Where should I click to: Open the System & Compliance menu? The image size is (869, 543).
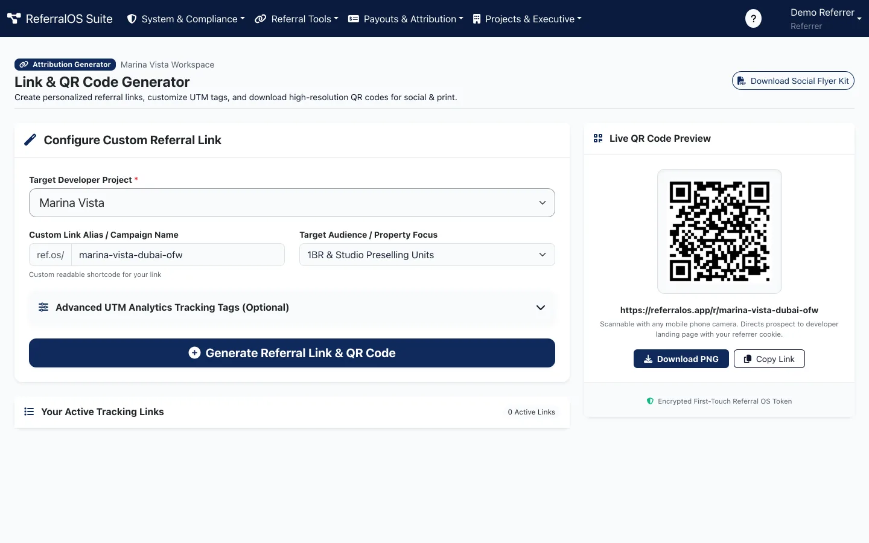[186, 19]
